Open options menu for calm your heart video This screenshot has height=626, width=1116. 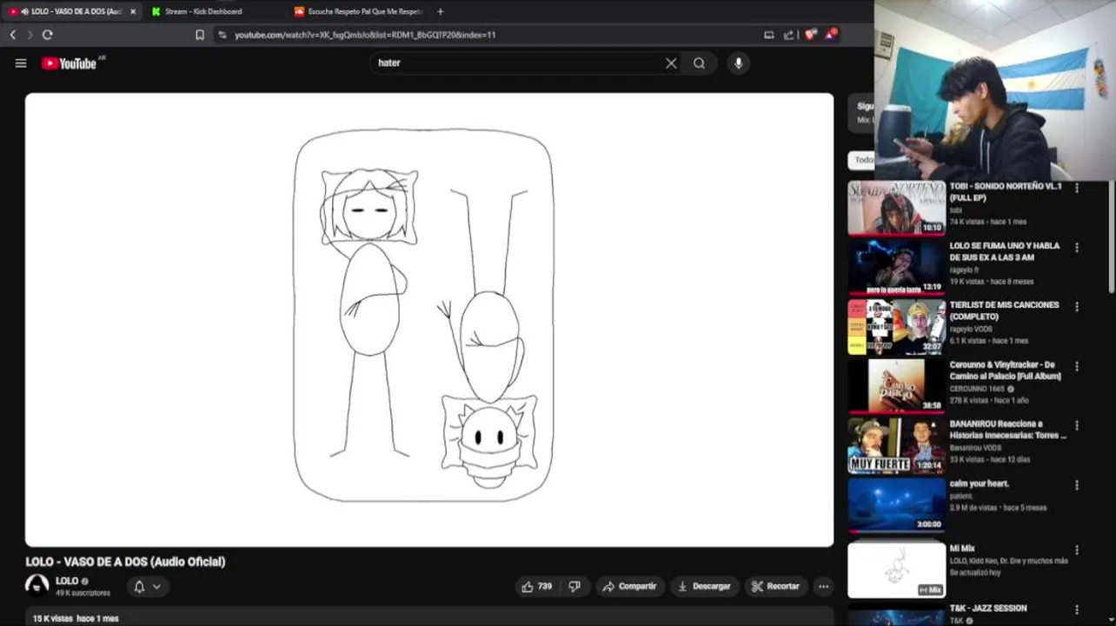coord(1077,486)
